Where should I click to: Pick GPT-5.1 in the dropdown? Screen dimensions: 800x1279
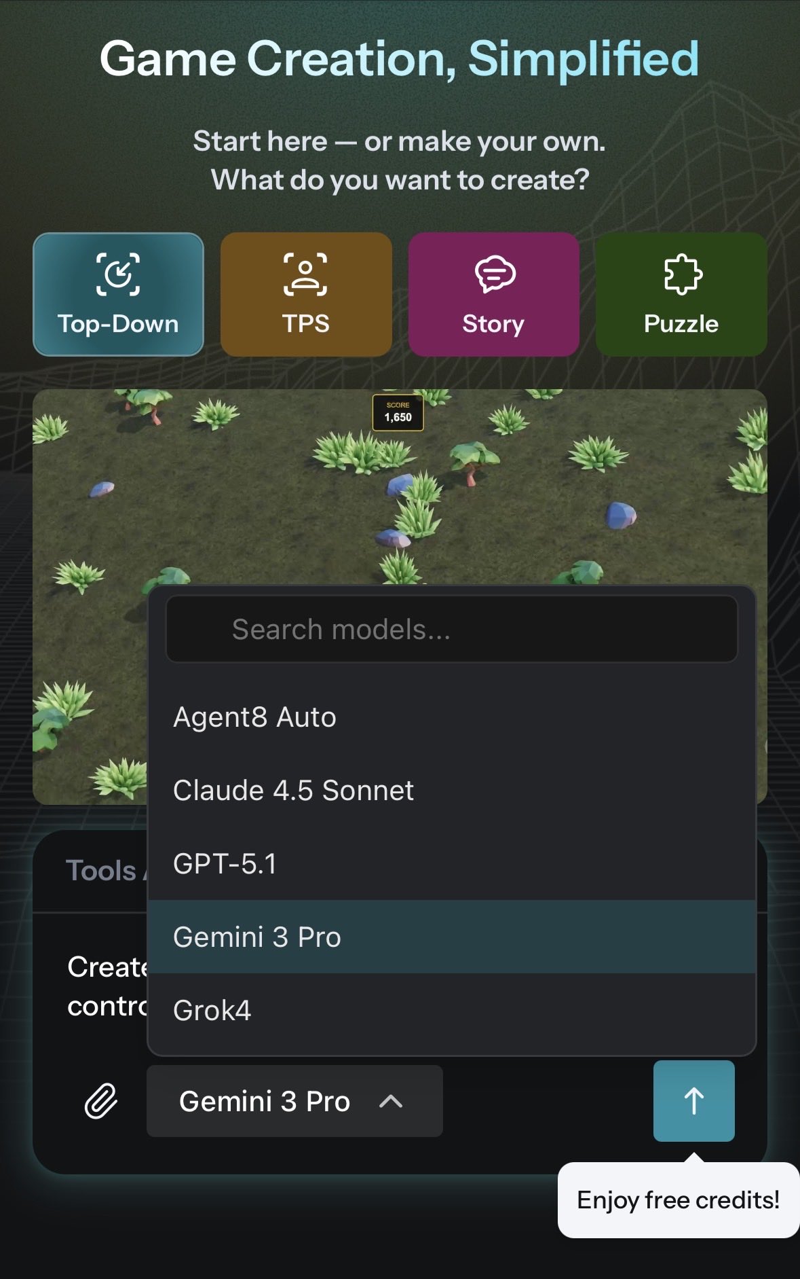coord(452,864)
